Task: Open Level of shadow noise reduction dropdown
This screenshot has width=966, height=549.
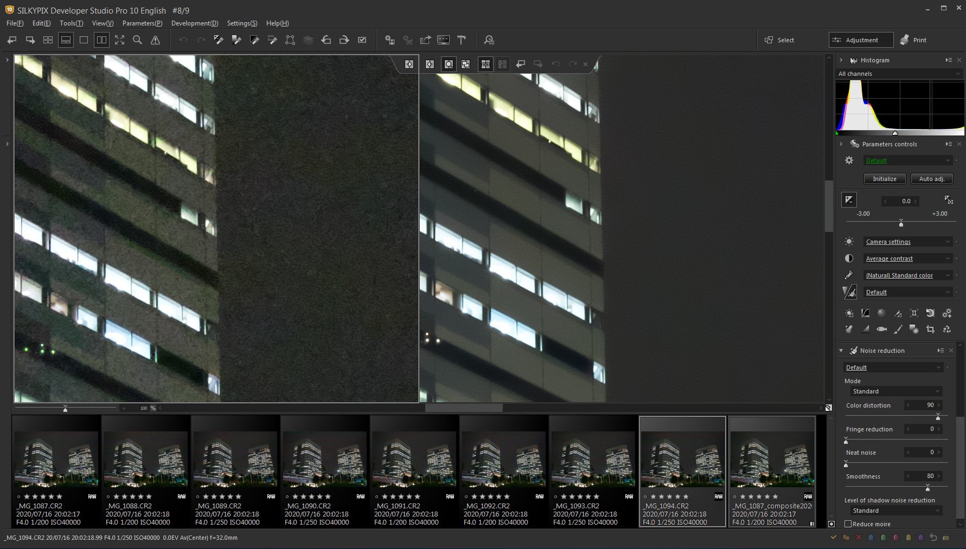Action: click(x=896, y=511)
